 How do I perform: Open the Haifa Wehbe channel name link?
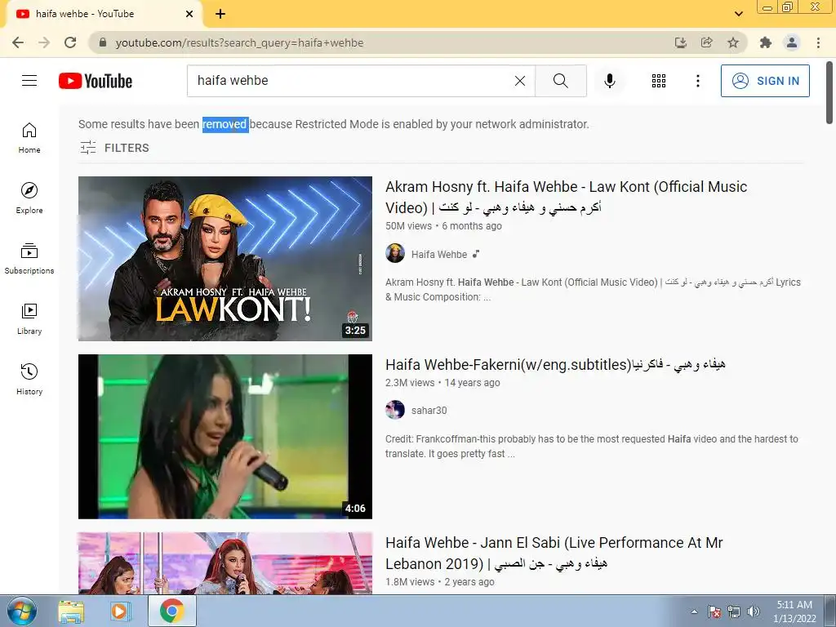tap(438, 255)
